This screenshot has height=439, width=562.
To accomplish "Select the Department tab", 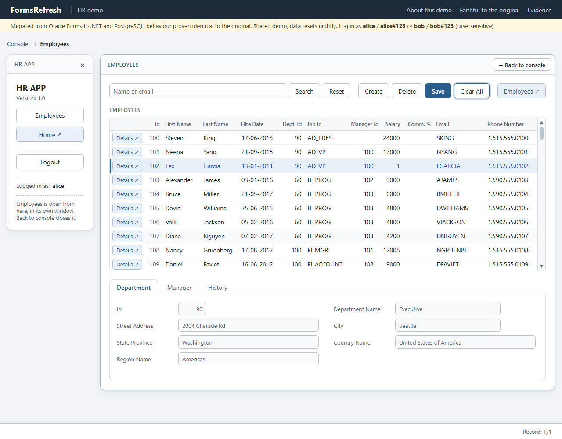I will (133, 288).
